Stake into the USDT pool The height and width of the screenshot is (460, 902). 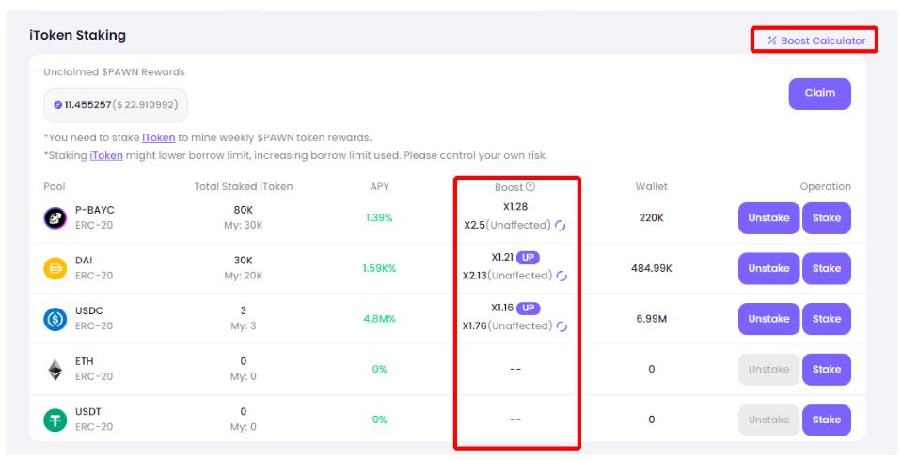pos(827,420)
